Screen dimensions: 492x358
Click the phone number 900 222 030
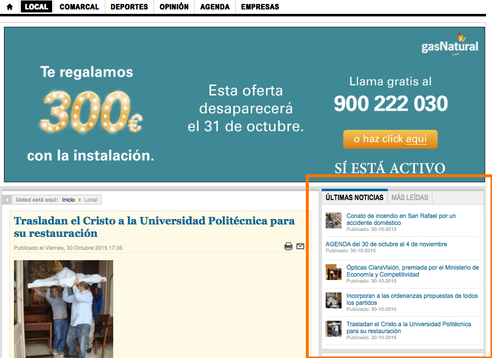[391, 103]
